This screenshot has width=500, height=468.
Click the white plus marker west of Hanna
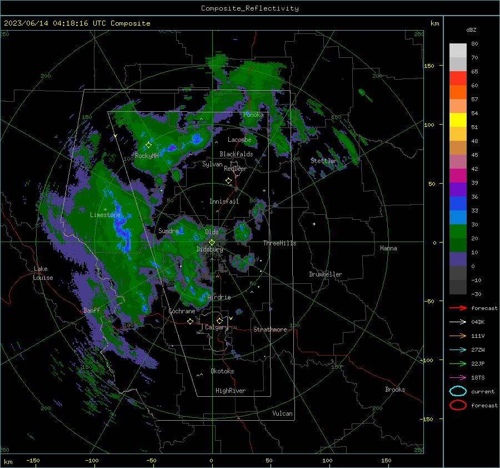coord(314,224)
